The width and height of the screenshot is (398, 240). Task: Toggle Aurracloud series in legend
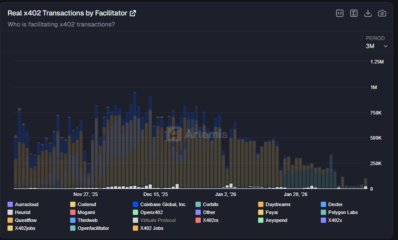click(x=23, y=204)
